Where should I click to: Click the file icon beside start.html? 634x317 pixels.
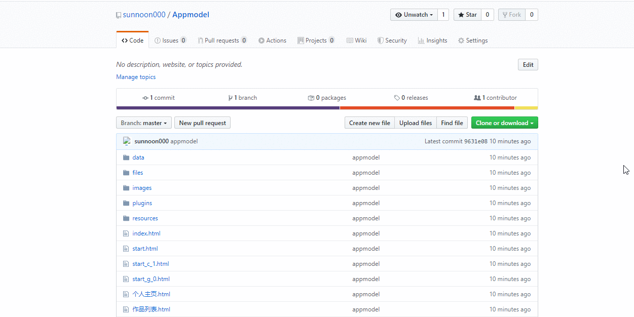126,249
